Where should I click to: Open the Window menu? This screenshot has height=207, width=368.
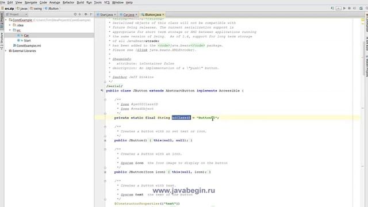pos(117,2)
